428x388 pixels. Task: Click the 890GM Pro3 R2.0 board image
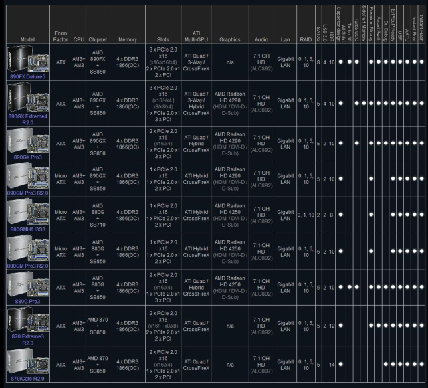[x=27, y=176]
